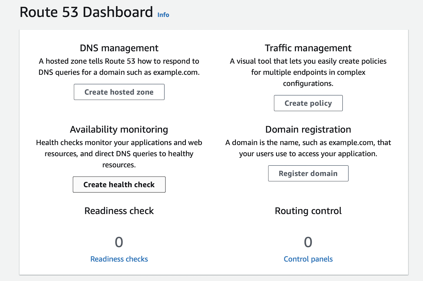Click the zero count under Routing control

coord(308,241)
